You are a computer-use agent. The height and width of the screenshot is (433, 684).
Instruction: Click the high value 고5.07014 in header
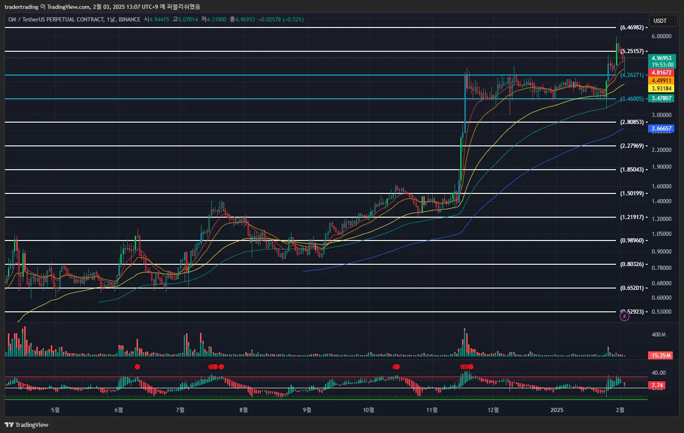click(x=185, y=20)
